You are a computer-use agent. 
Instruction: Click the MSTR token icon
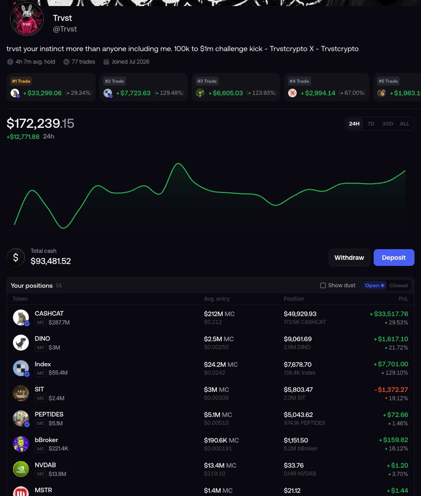(21, 491)
